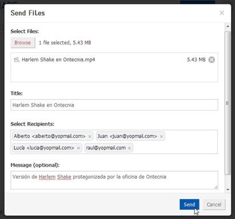Click the scrollbar up arrow
The width and height of the screenshot is (235, 219).
[x=228, y=26]
